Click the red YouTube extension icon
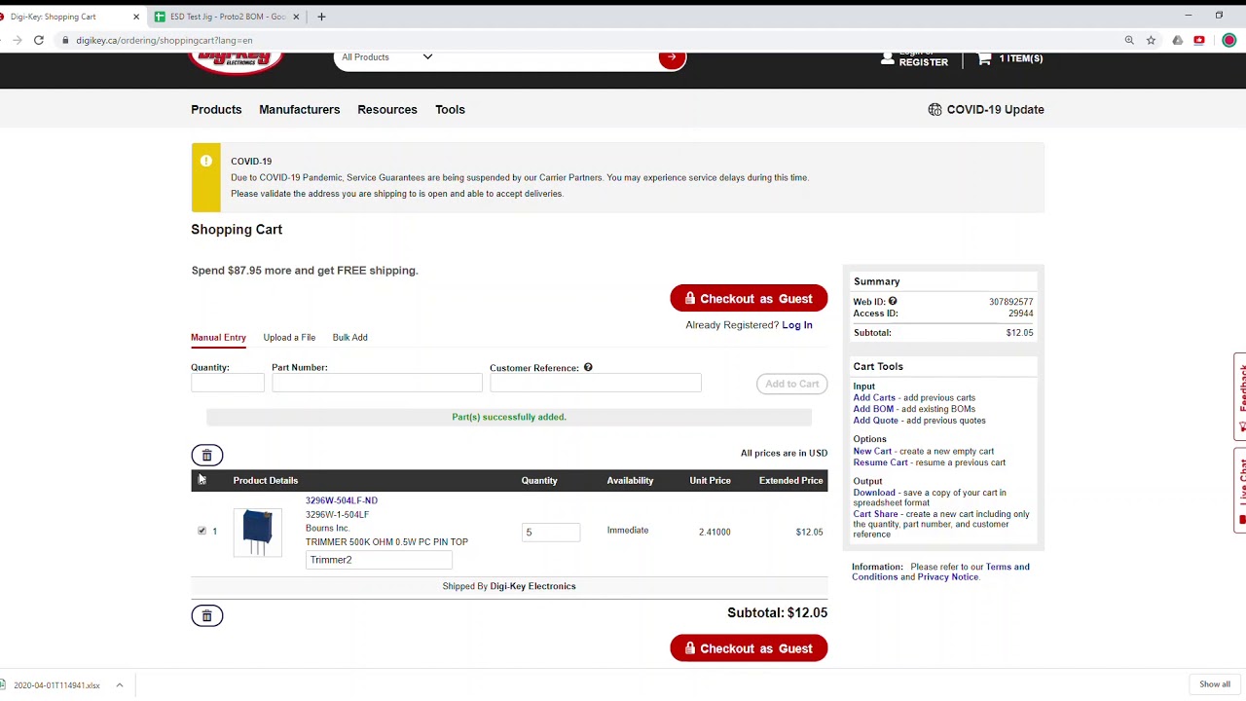 [x=1199, y=40]
